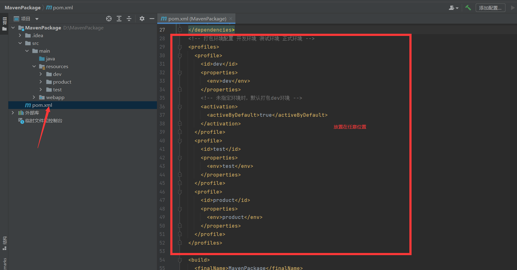The image size is (517, 270).
Task: Select 临时文件和控制台 node
Action: 40,120
